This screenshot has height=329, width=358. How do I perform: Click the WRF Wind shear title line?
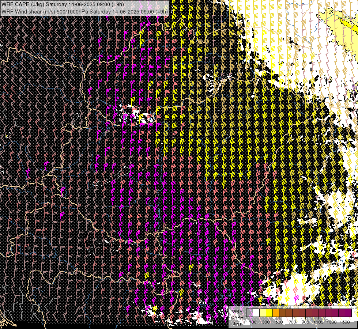85,12
